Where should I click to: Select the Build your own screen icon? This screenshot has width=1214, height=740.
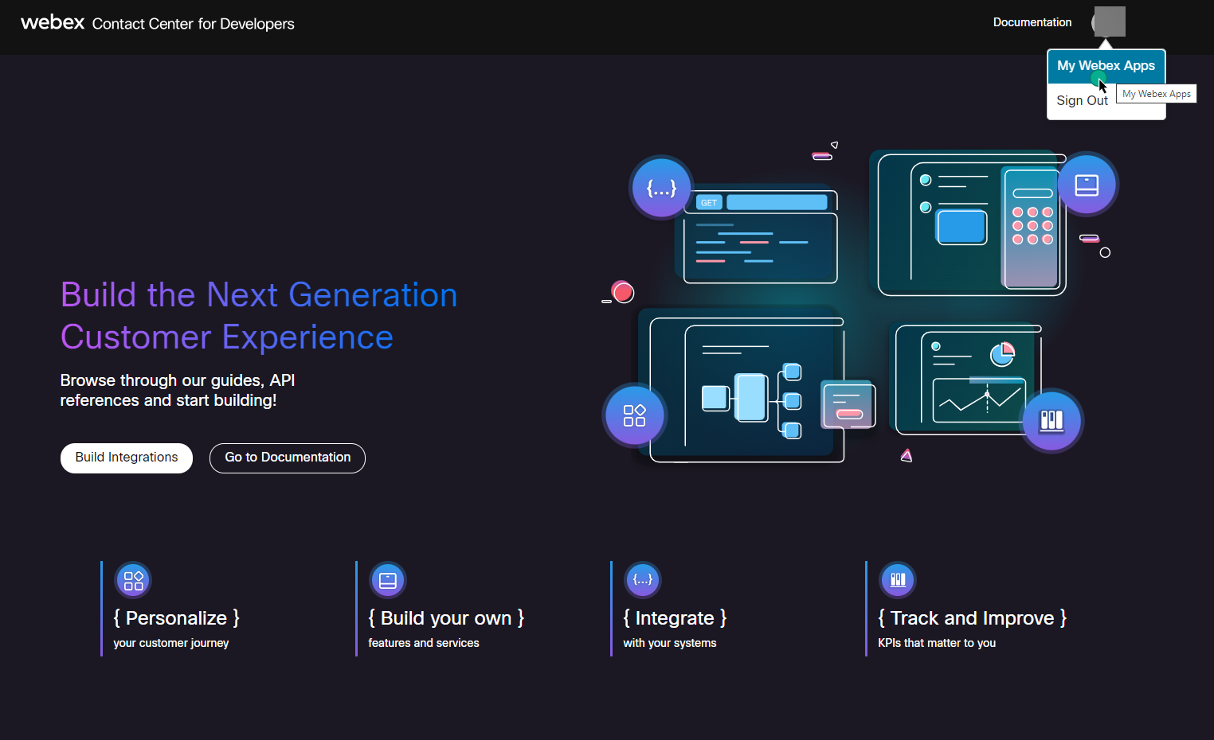pyautogui.click(x=387, y=579)
